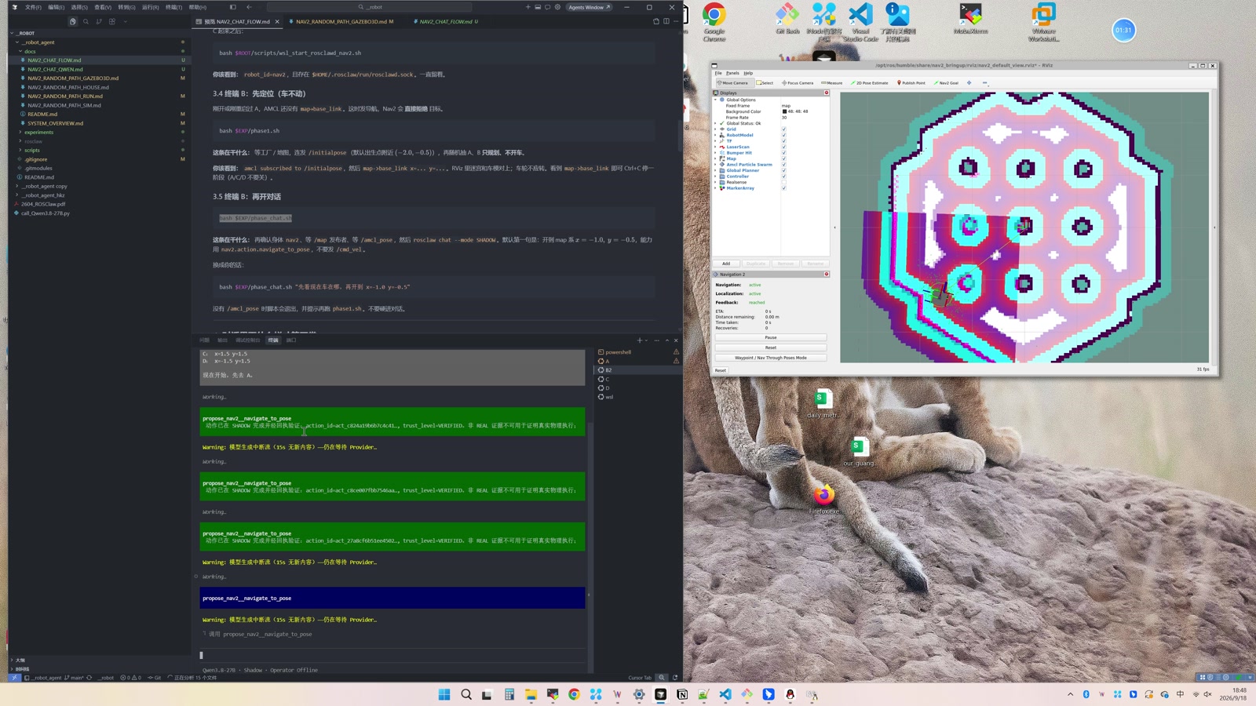The image size is (1256, 706).
Task: Open the search icon in editor sidebar header
Action: [86, 22]
